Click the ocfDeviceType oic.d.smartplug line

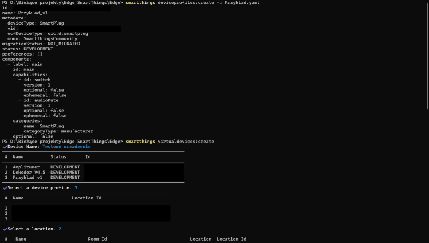(x=48, y=33)
